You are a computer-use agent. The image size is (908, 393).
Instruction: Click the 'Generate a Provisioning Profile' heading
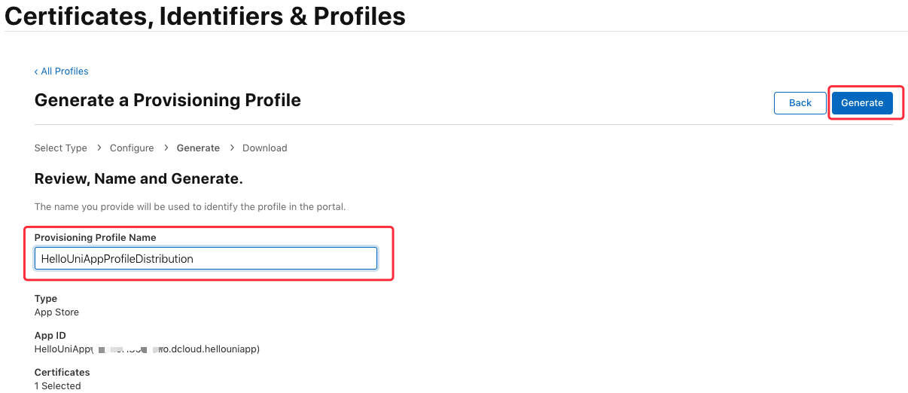tap(168, 100)
